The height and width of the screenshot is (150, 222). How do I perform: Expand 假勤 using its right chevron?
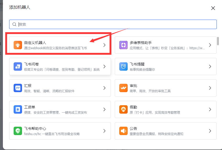pos(210,109)
